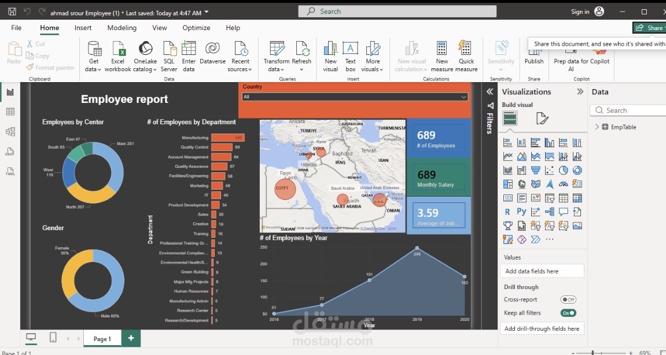The width and height of the screenshot is (666, 355).
Task: Select the Python visual
Action: click(521, 212)
